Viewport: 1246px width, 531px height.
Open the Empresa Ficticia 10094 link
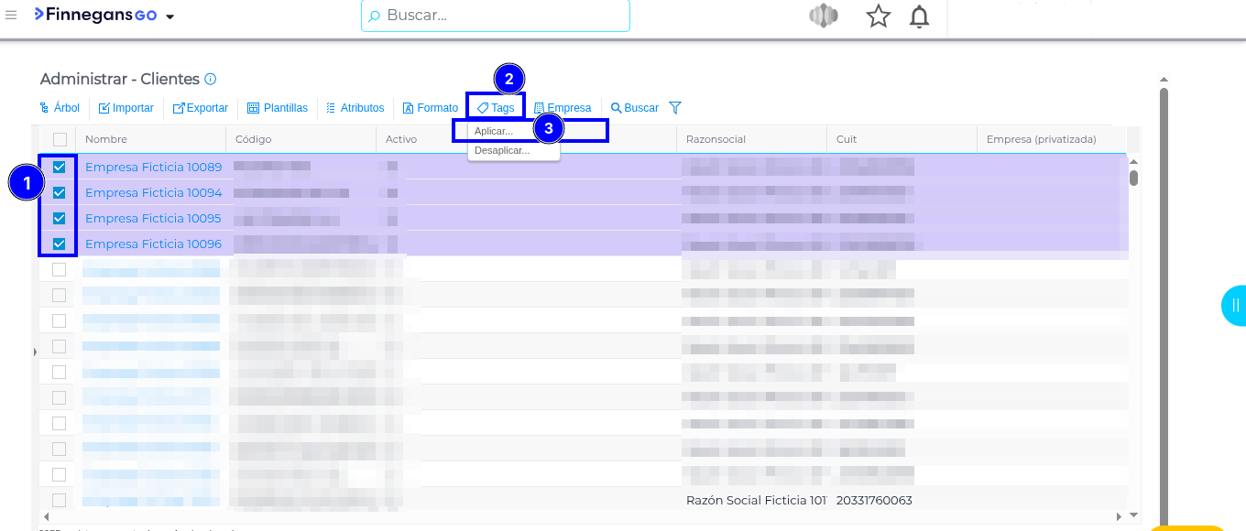click(x=153, y=193)
